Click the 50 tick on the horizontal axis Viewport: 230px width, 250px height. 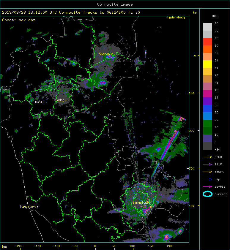(x=114, y=246)
